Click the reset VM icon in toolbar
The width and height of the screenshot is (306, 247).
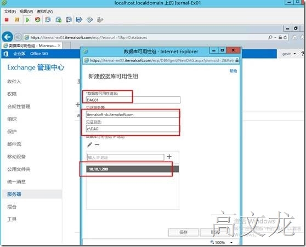coord(38,20)
